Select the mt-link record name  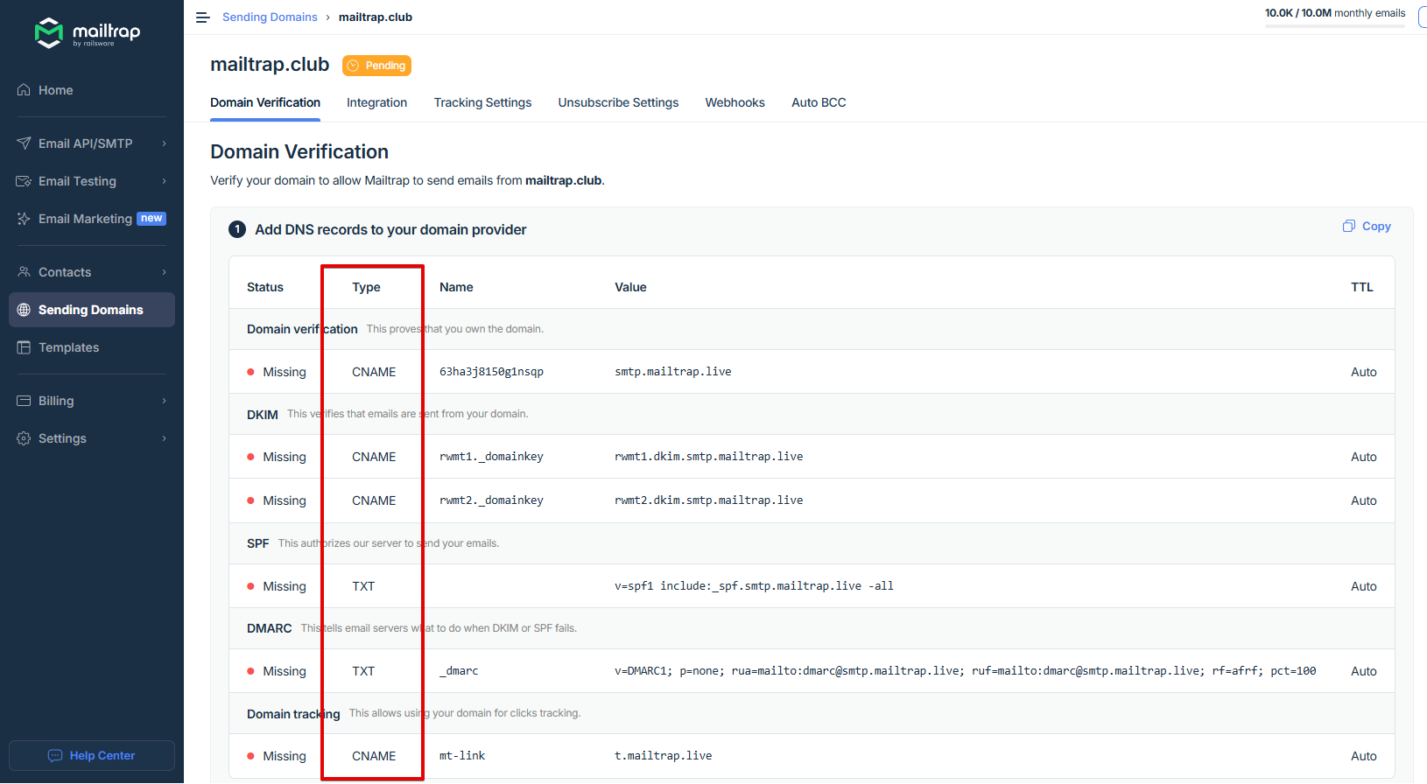[462, 756]
